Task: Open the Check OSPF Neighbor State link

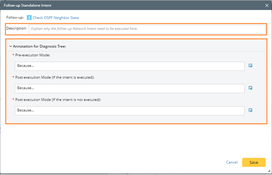Action: pyautogui.click(x=56, y=18)
